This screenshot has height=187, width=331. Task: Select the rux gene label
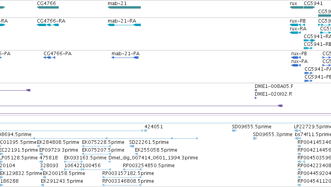click(x=293, y=3)
